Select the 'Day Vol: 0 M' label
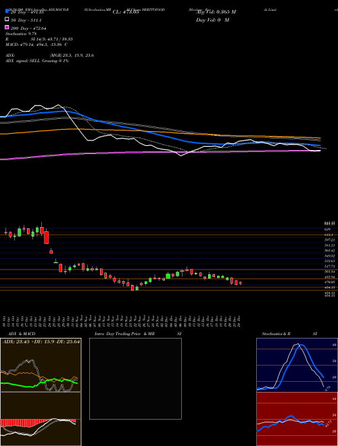The image size is (338, 446). tap(212, 20)
